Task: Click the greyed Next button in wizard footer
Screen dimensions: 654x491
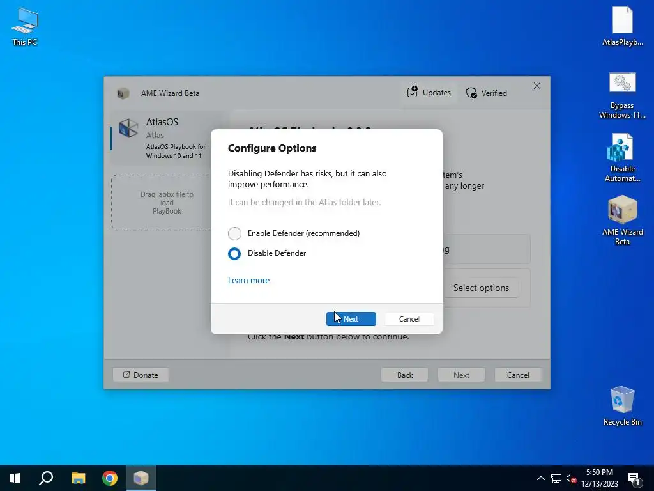Action: click(x=461, y=375)
